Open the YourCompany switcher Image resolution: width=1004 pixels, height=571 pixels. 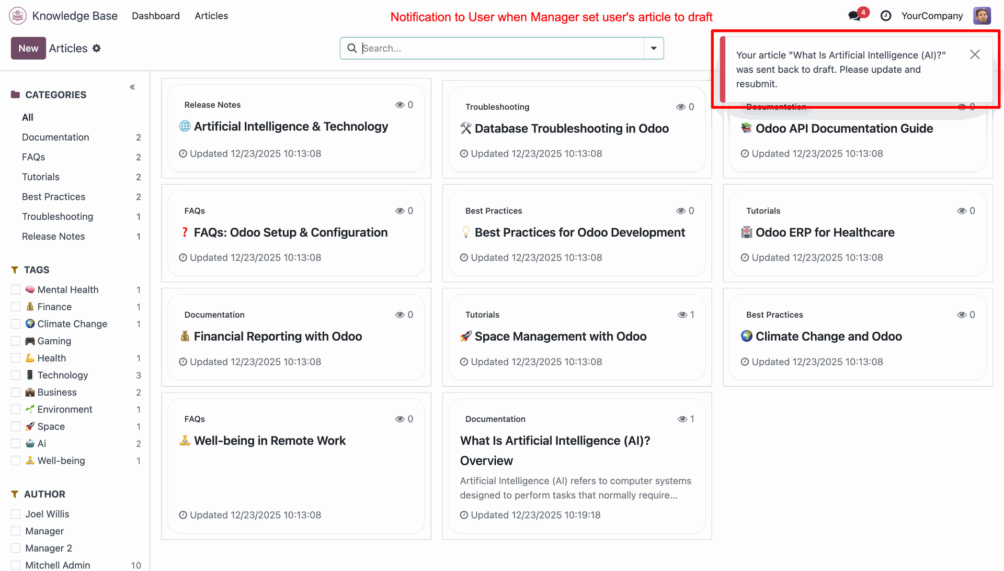[932, 16]
